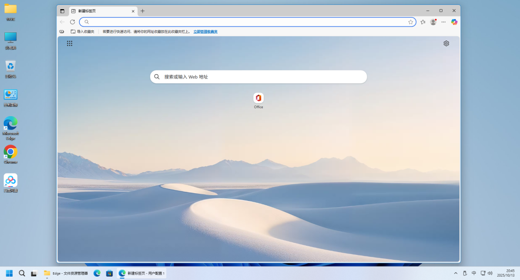The width and height of the screenshot is (520, 280).
Task: Open the Edge profile avatar
Action: (x=433, y=22)
